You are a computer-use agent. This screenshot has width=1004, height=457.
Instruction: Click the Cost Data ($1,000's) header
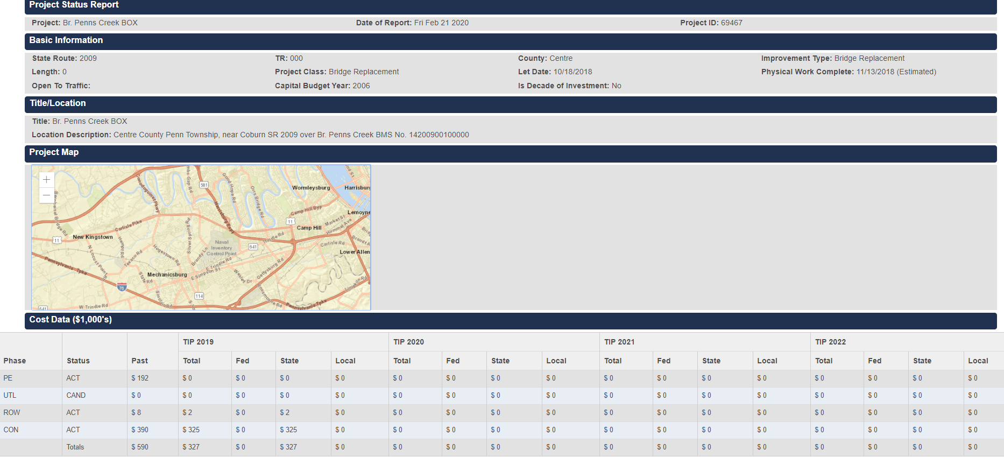pos(70,320)
